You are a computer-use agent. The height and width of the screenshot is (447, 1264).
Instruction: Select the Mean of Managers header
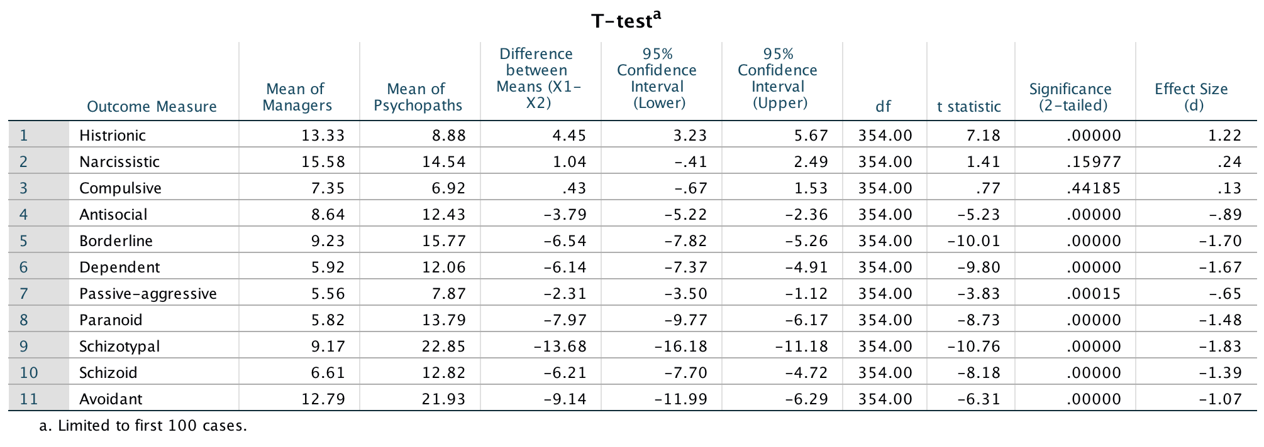tap(296, 97)
